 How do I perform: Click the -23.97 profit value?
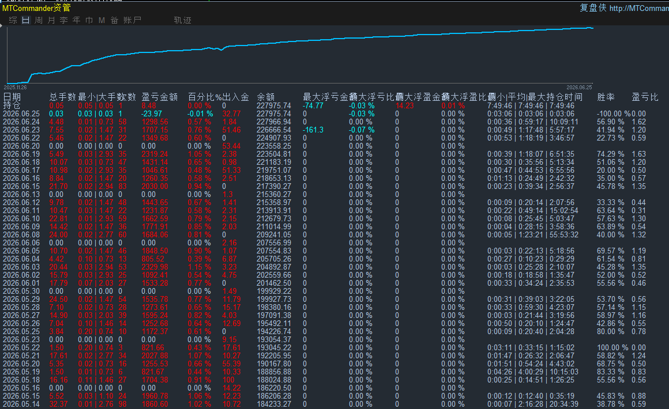tap(152, 113)
